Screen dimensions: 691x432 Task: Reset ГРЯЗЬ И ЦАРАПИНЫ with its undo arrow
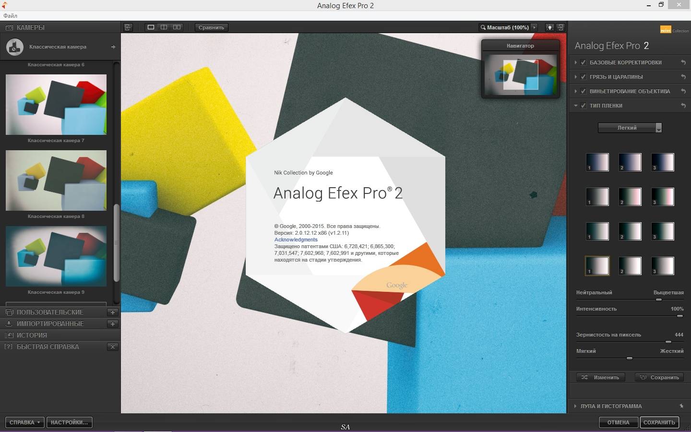[683, 77]
